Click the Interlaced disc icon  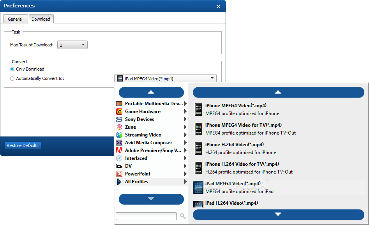[119, 158]
